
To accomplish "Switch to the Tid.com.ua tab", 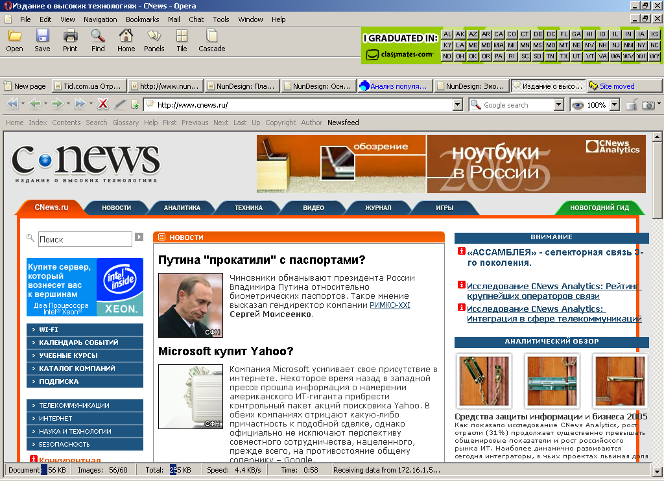I will click(89, 86).
